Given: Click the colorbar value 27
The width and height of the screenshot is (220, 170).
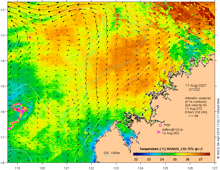Looking at the screenshot, I should coord(200,159).
